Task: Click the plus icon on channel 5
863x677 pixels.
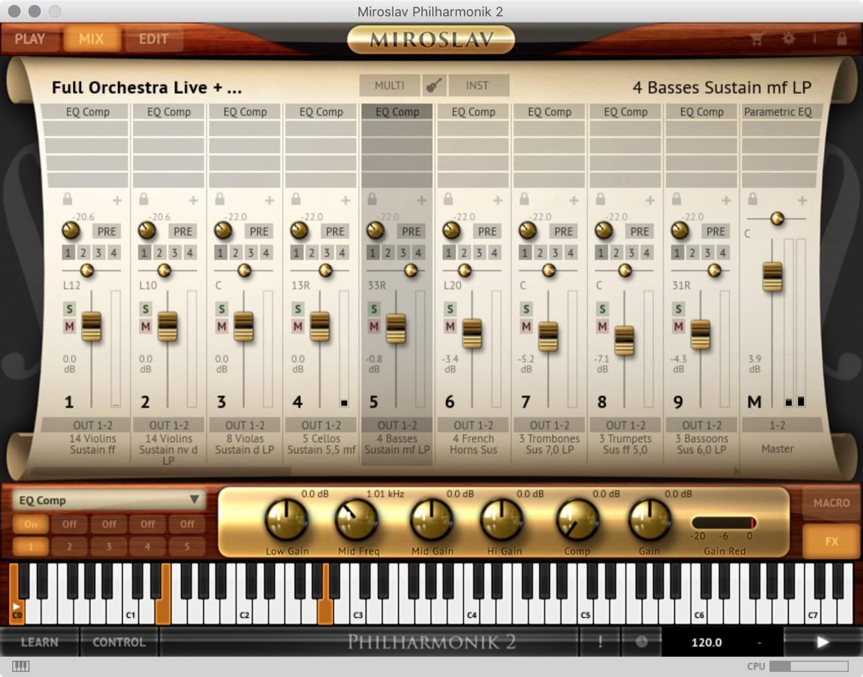Action: pyautogui.click(x=422, y=201)
